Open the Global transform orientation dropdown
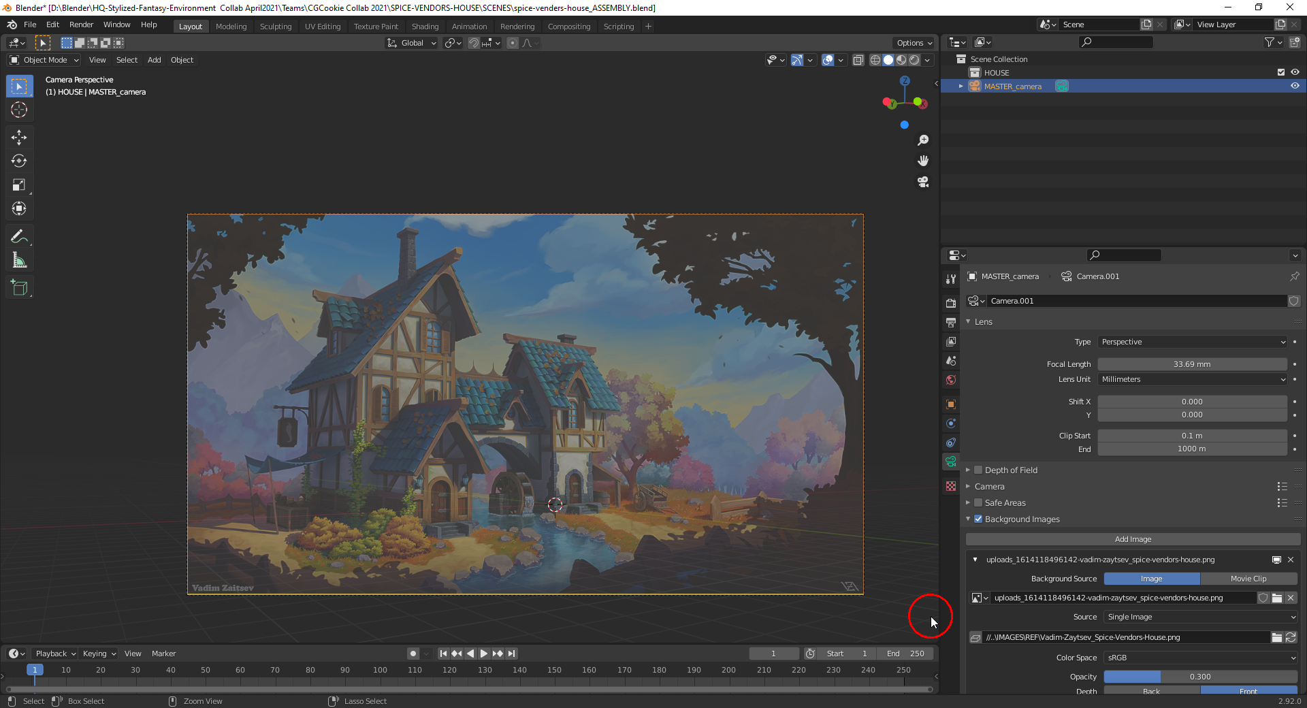The height and width of the screenshot is (708, 1307). [412, 44]
